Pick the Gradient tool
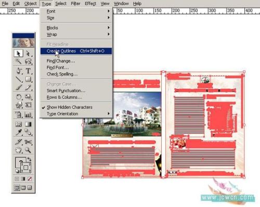Image resolution: width=260 pixels, height=207 pixels. pyautogui.click(x=28, y=124)
